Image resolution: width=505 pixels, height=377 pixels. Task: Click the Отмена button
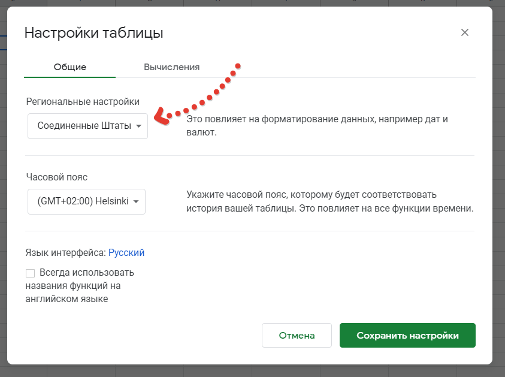tap(297, 336)
